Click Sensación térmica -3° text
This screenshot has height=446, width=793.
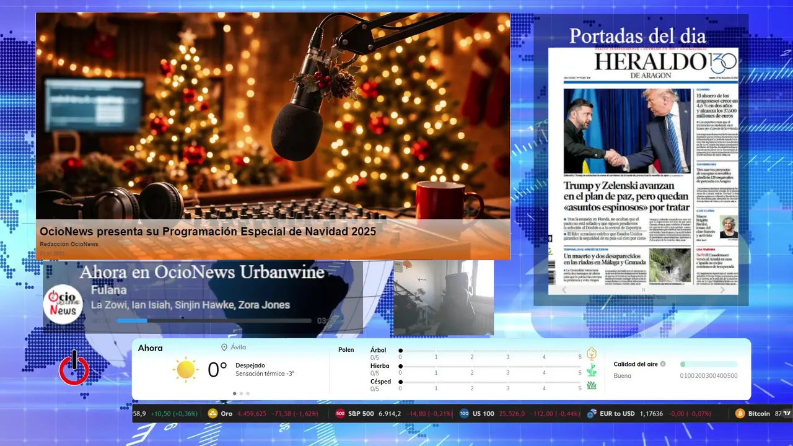[x=265, y=374]
